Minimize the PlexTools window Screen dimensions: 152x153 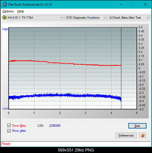click(x=121, y=5)
